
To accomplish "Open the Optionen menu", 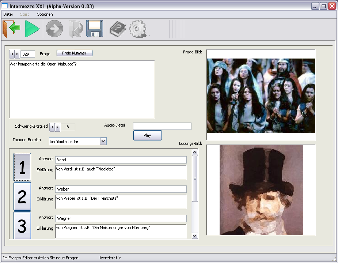I will 45,14.
